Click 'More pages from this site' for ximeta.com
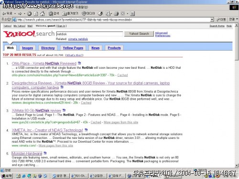This screenshot has width=239, height=179. 56,146
